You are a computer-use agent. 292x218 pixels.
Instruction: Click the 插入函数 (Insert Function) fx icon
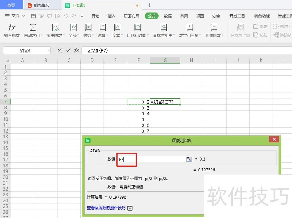(x=12, y=28)
